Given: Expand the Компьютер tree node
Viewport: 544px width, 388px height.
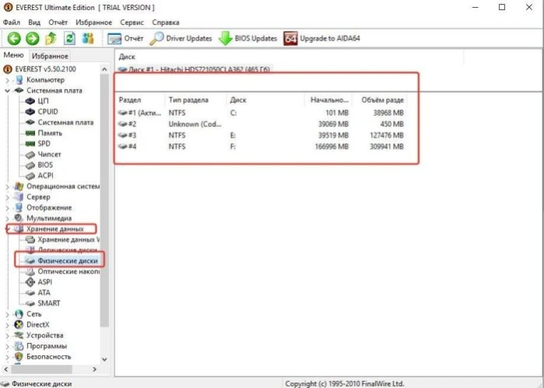Looking at the screenshot, I should click(7, 80).
